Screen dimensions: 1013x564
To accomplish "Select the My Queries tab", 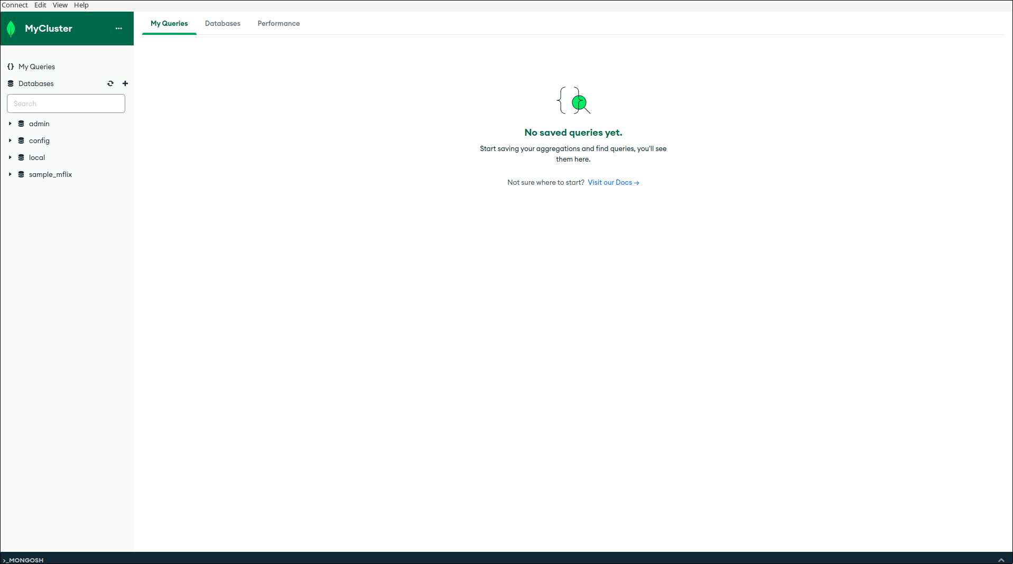I will (169, 24).
